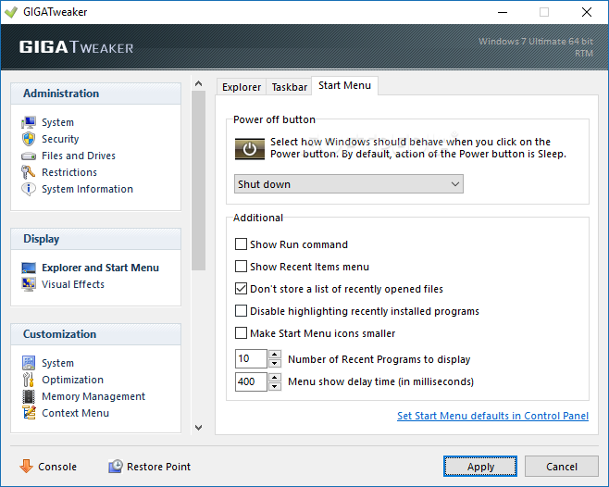Image resolution: width=609 pixels, height=487 pixels.
Task: Open Context Menu section
Action: [75, 413]
